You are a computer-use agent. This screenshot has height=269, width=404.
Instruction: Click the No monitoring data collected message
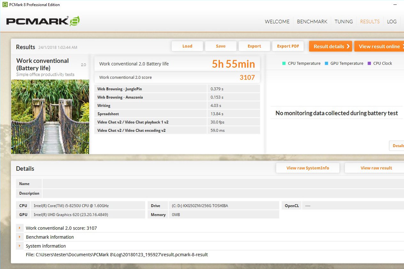tap(337, 113)
